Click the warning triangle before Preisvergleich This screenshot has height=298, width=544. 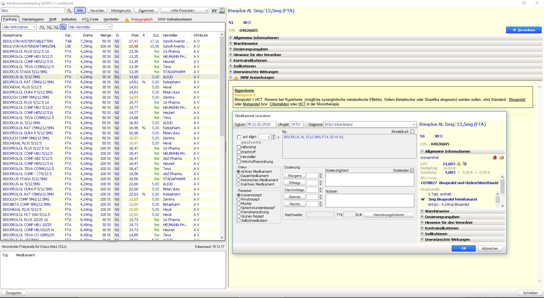[127, 20]
